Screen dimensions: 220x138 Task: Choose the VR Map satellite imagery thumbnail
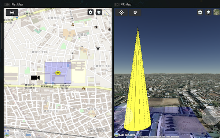pyautogui.click(x=217, y=12)
